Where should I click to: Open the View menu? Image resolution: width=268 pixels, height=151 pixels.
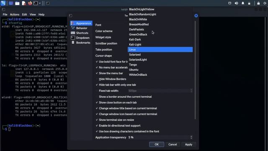point(33,15)
